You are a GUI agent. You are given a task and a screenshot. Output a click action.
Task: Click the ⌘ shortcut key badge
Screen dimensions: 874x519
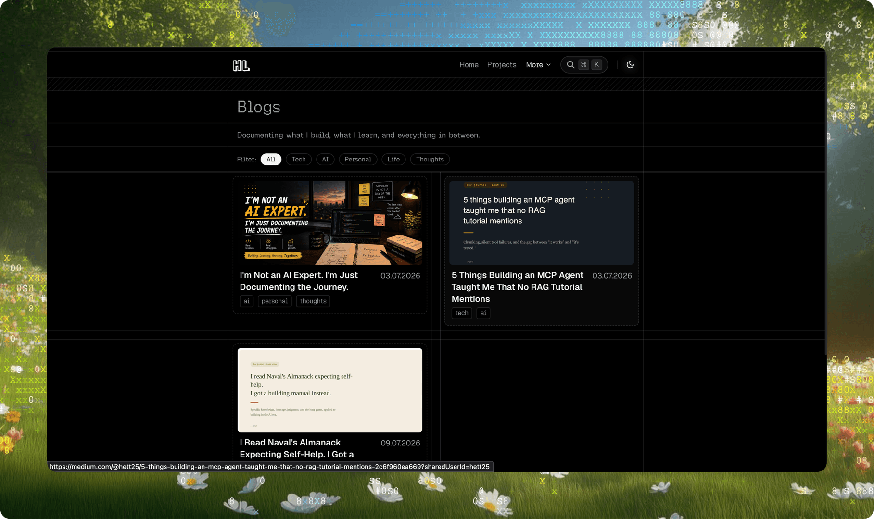pyautogui.click(x=583, y=64)
